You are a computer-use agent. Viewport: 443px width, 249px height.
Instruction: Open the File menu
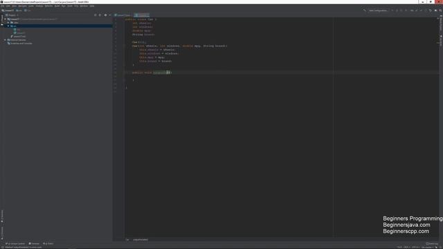[3, 6]
